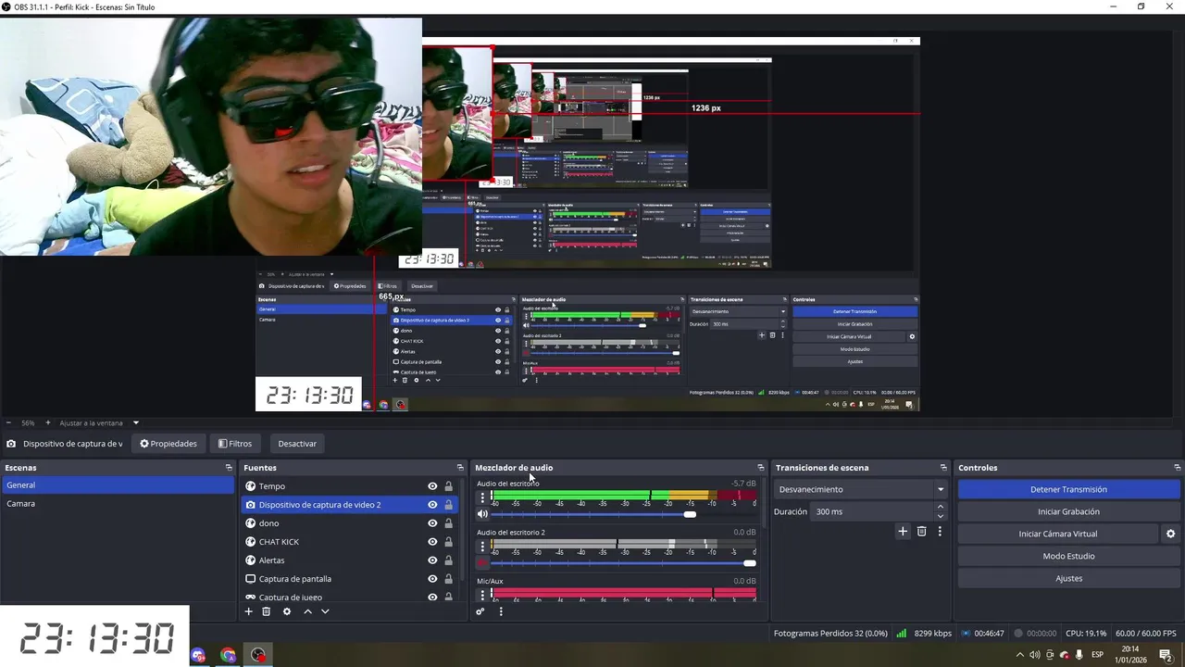1185x667 pixels.
Task: Open virtual camera settings gear
Action: 1170,534
